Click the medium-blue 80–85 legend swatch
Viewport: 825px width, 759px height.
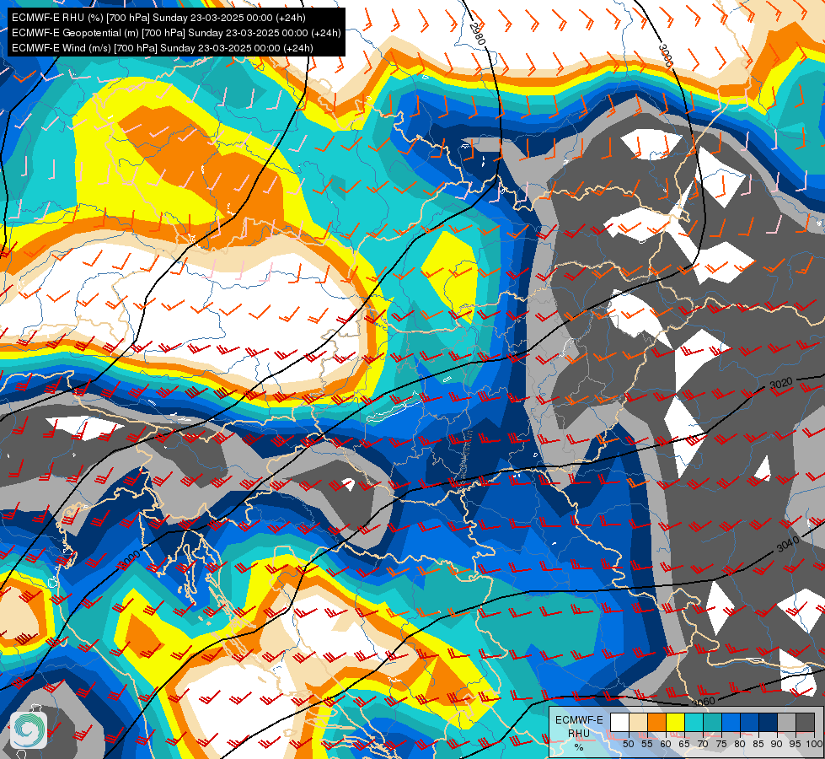pyautogui.click(x=750, y=722)
